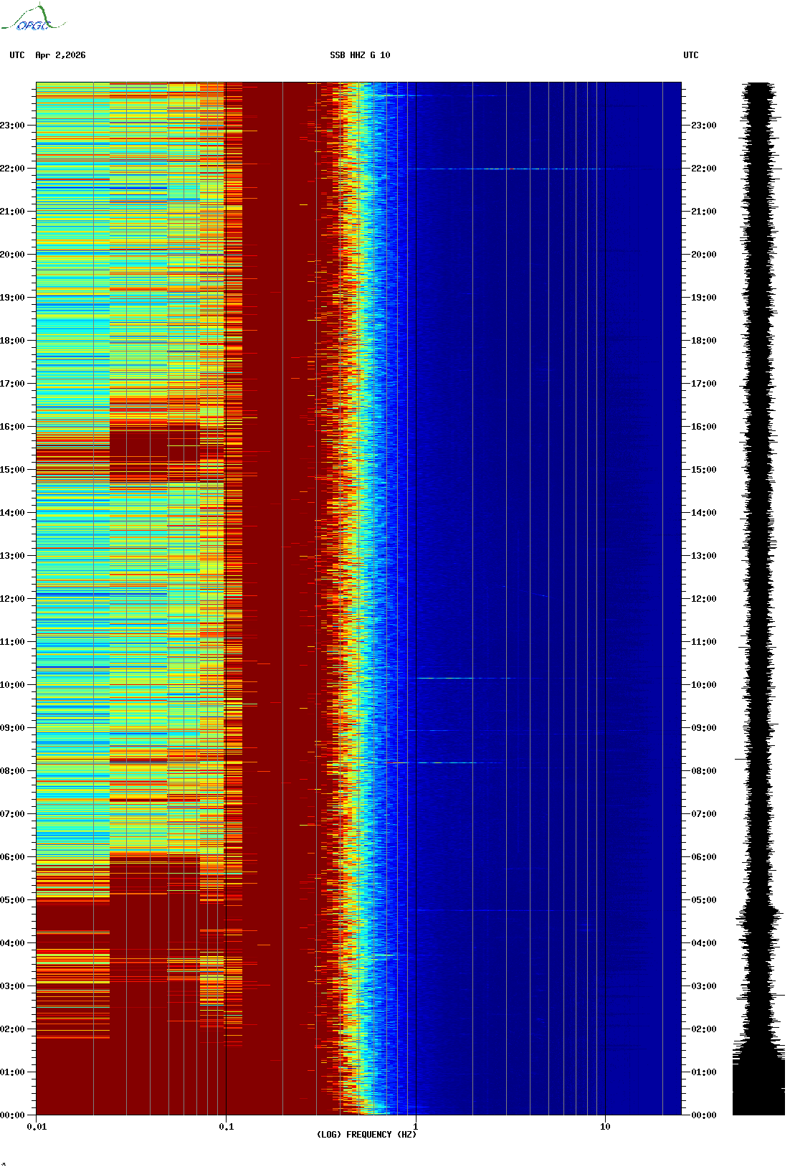Click the '23:00' label on the left time axis
790x1172 pixels.
tap(13, 126)
